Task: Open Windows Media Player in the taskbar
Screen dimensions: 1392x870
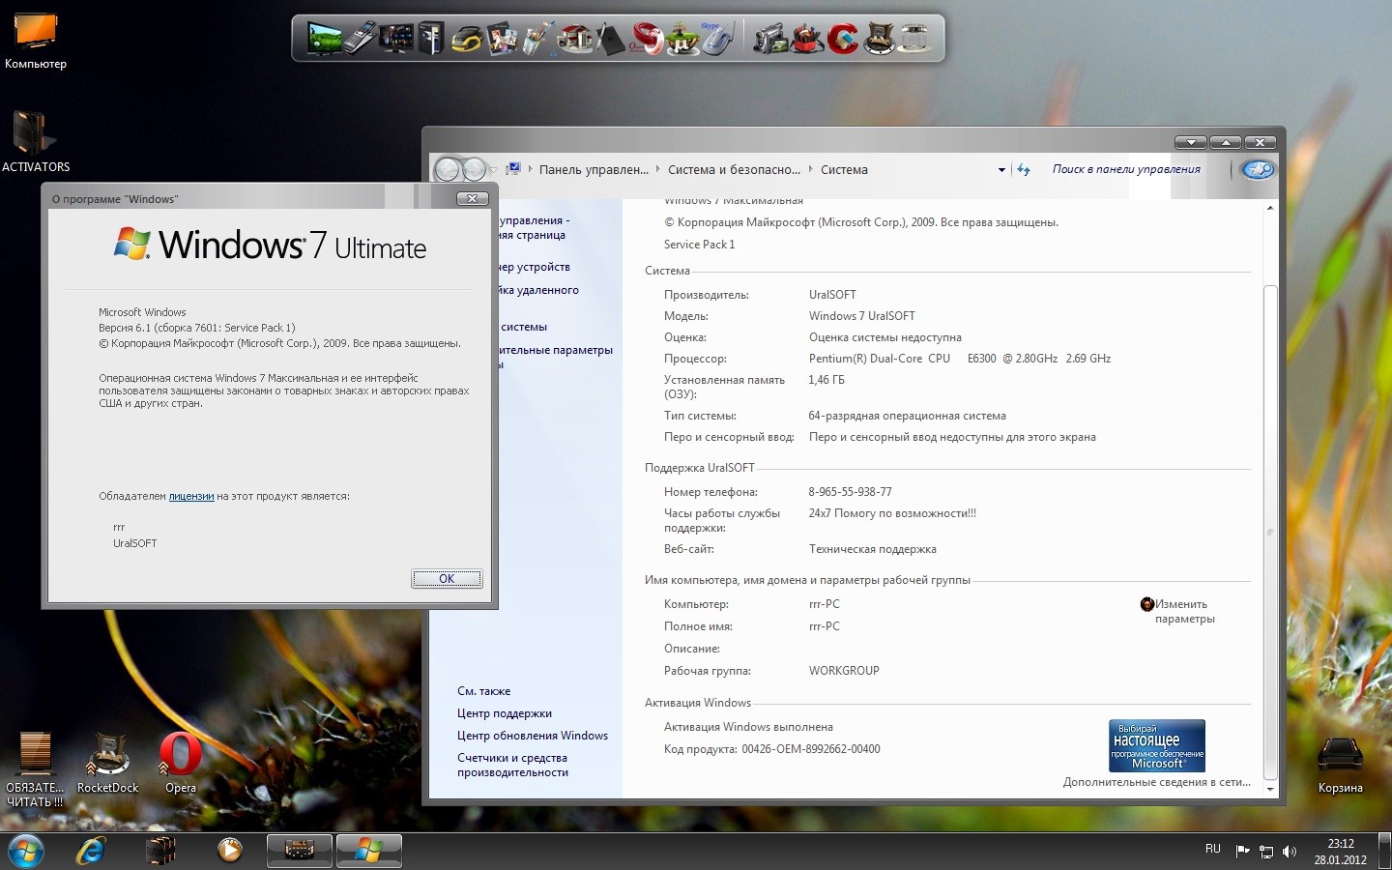Action: tap(230, 851)
